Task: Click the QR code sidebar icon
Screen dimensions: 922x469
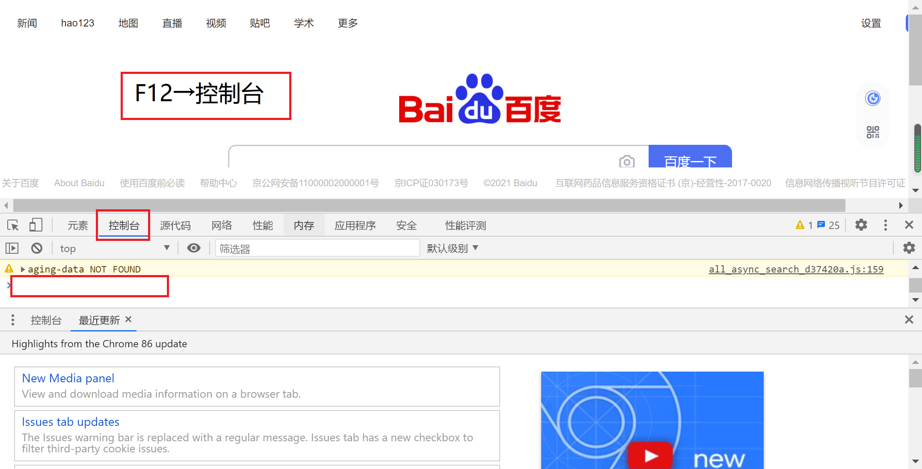Action: coord(873,132)
